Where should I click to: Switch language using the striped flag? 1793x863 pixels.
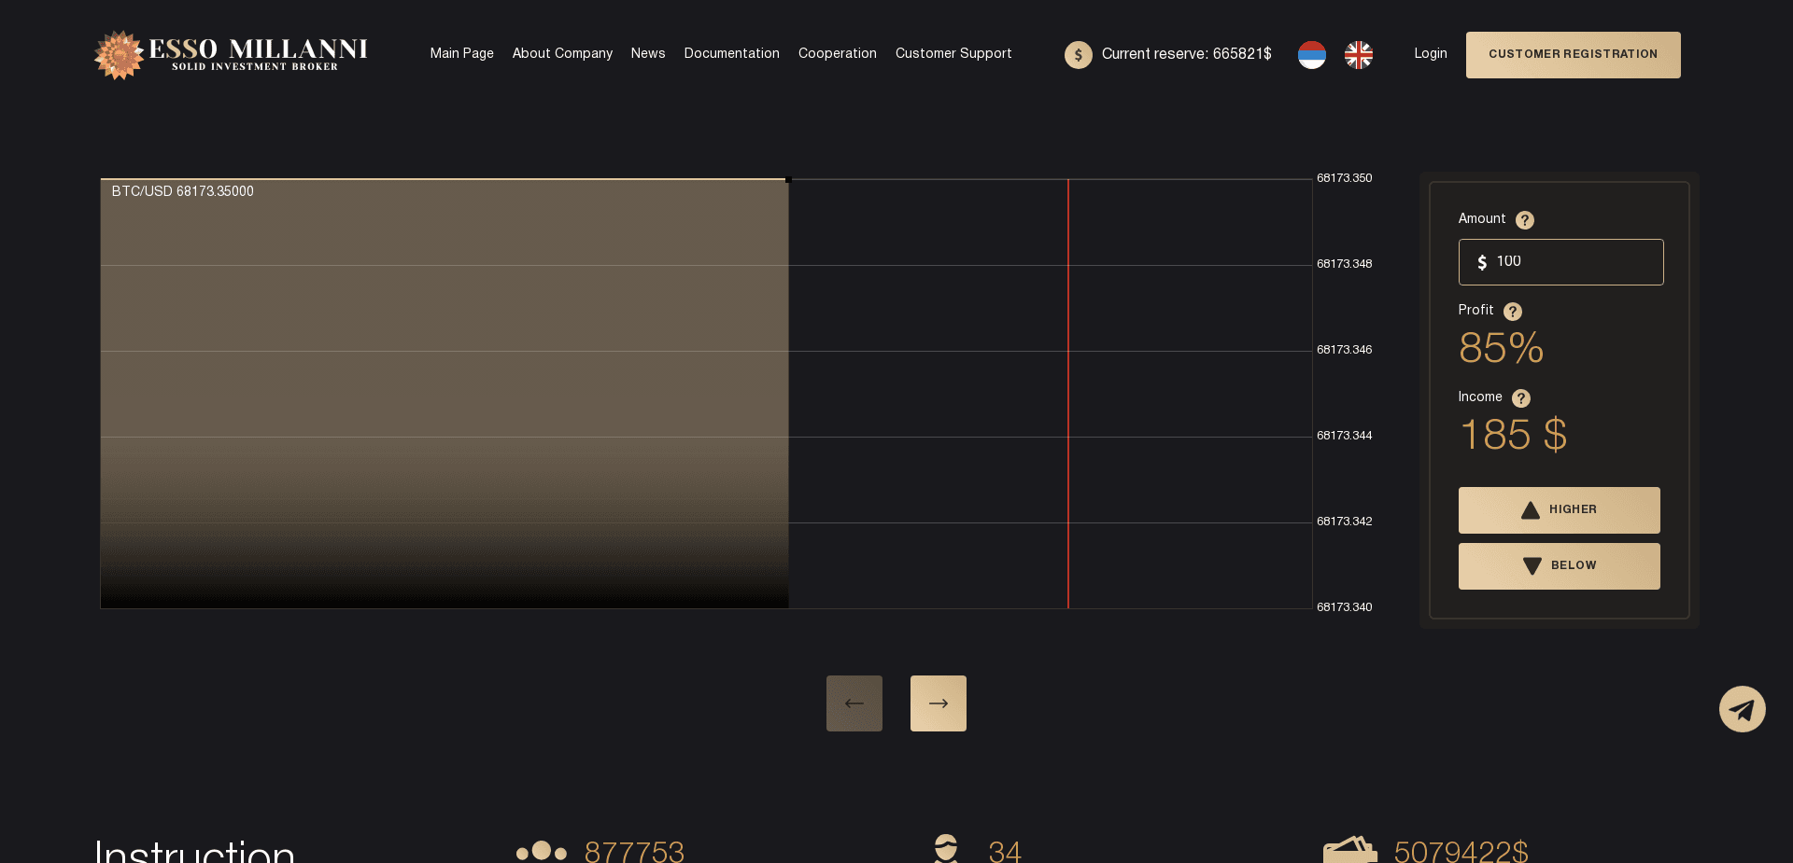pyautogui.click(x=1311, y=54)
